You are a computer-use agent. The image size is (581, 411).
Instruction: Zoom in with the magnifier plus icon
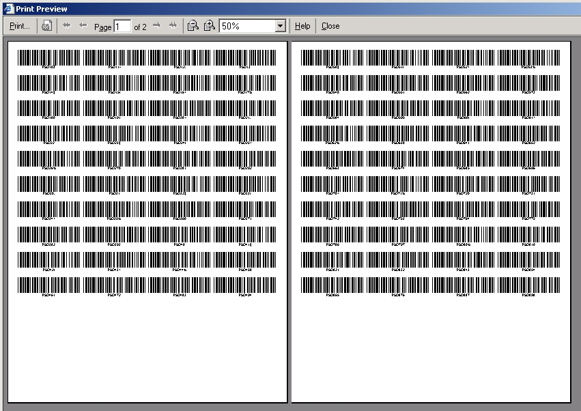click(210, 25)
